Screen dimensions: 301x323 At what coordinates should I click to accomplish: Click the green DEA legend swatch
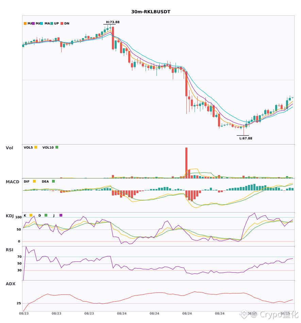coord(53,181)
